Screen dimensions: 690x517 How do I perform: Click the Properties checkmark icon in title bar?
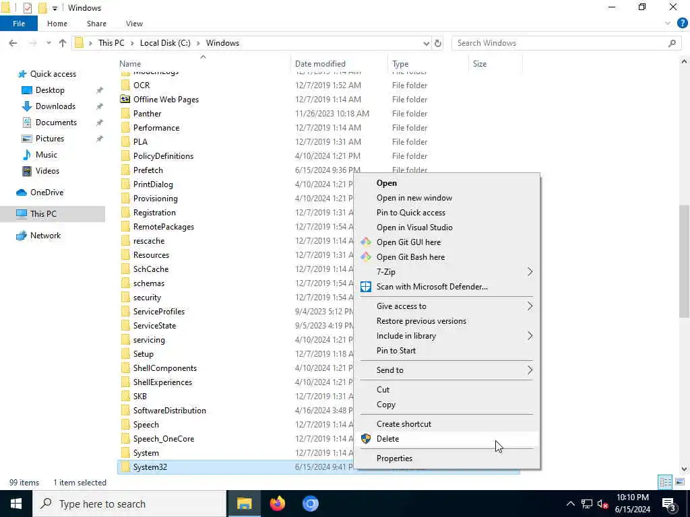coord(27,8)
